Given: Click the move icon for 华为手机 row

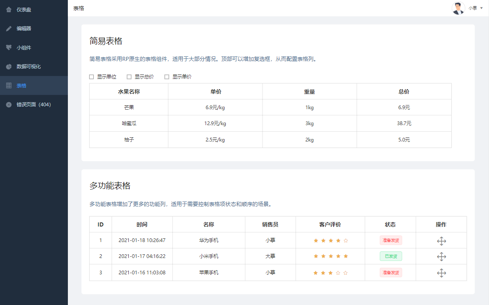Looking at the screenshot, I should coord(441,241).
